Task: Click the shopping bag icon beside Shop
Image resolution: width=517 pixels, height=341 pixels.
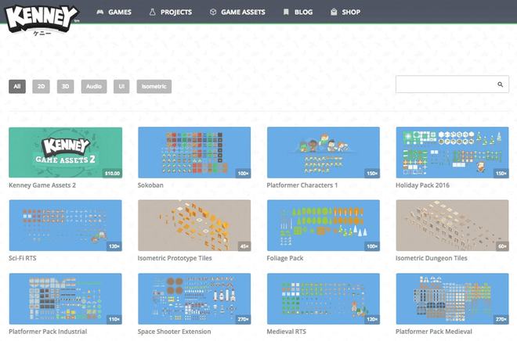Action: (x=334, y=13)
